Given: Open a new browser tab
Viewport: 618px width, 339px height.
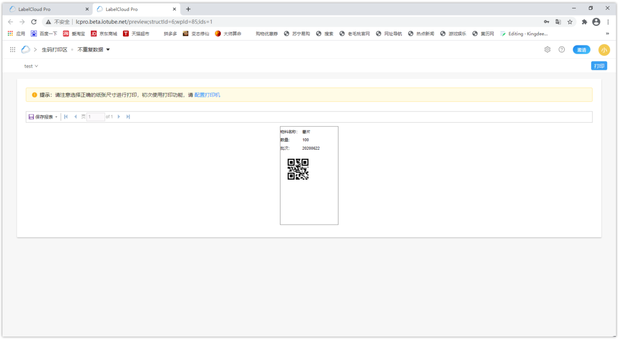Looking at the screenshot, I should pos(188,9).
